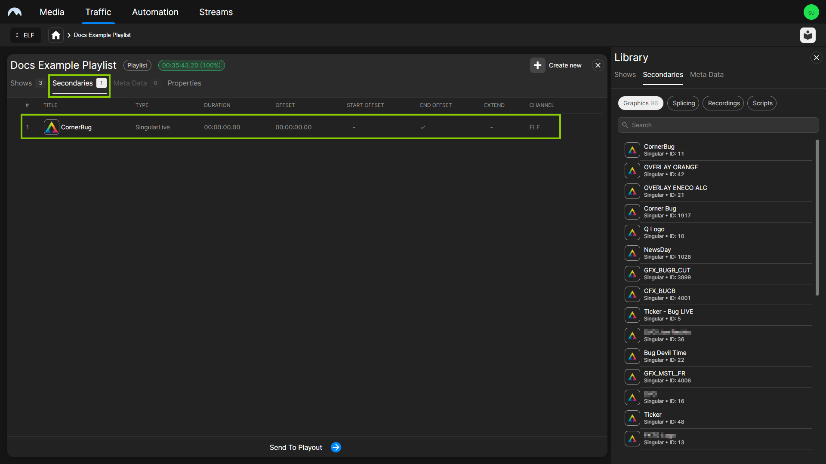Click the home breadcrumb navigation icon
Viewport: 826px width, 464px height.
tap(55, 35)
